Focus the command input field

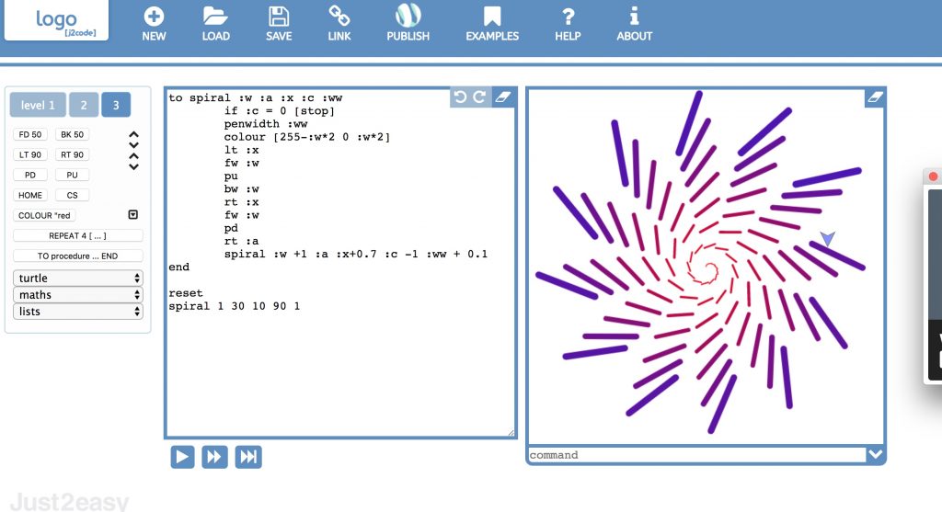(697, 455)
